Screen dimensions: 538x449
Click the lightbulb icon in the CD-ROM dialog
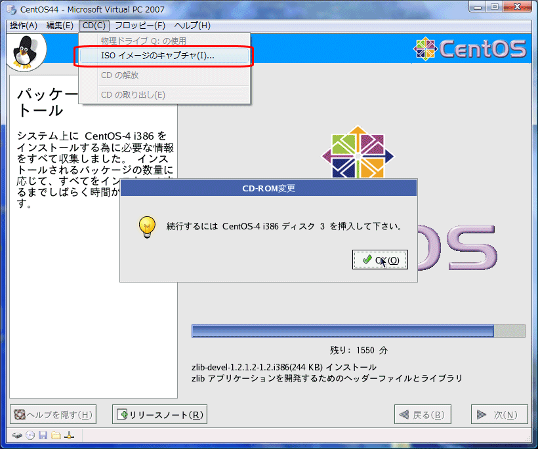(x=147, y=227)
